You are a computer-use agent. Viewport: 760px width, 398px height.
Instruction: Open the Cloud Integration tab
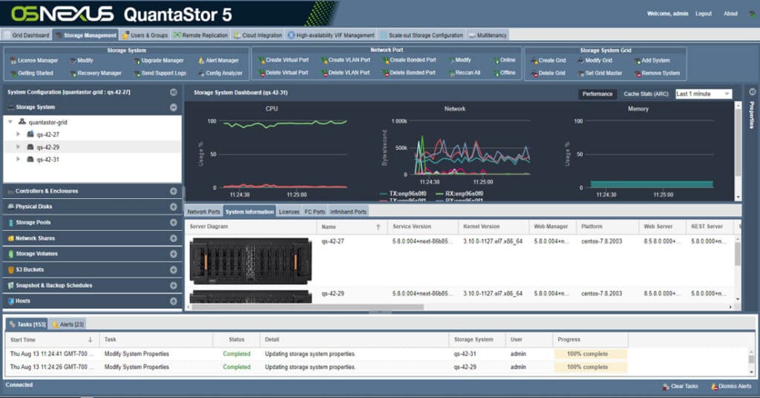pos(258,36)
